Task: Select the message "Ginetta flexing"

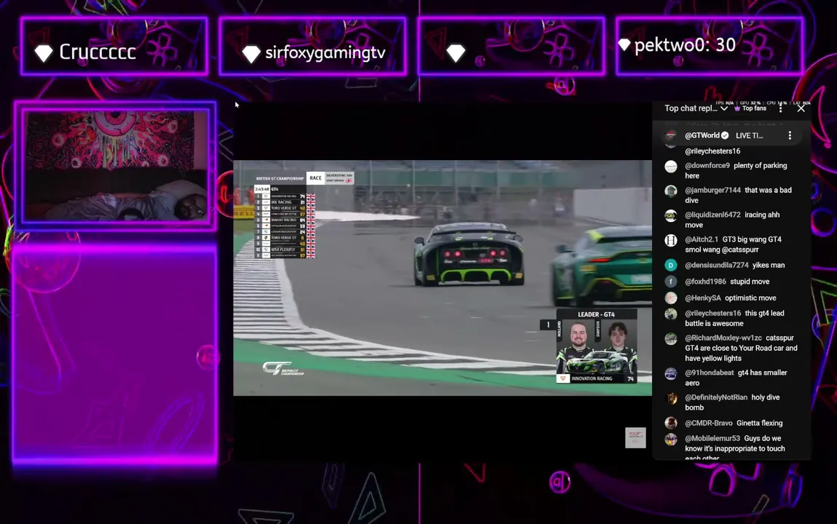Action: 760,424
